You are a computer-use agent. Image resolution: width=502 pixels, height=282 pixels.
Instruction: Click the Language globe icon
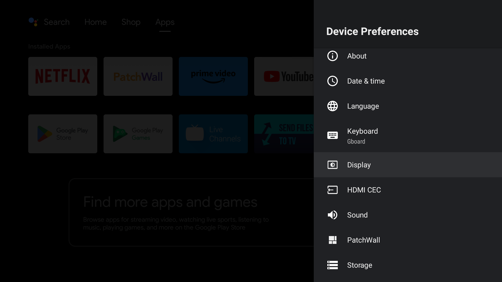(332, 106)
